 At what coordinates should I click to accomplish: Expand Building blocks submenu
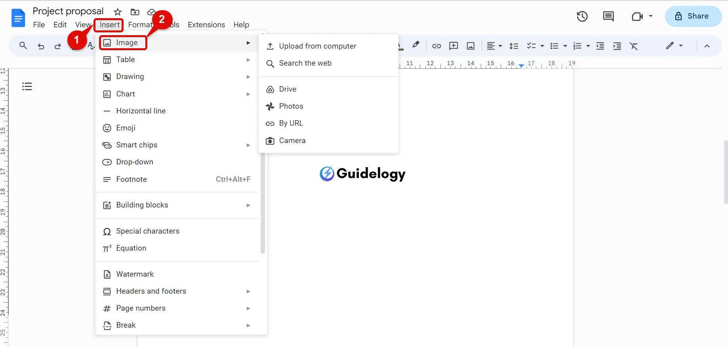177,205
